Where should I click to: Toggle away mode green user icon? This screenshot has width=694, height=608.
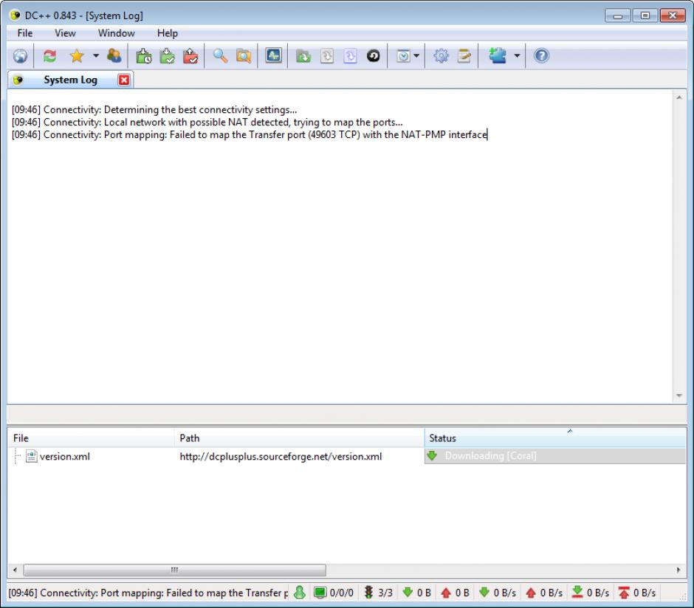[300, 593]
